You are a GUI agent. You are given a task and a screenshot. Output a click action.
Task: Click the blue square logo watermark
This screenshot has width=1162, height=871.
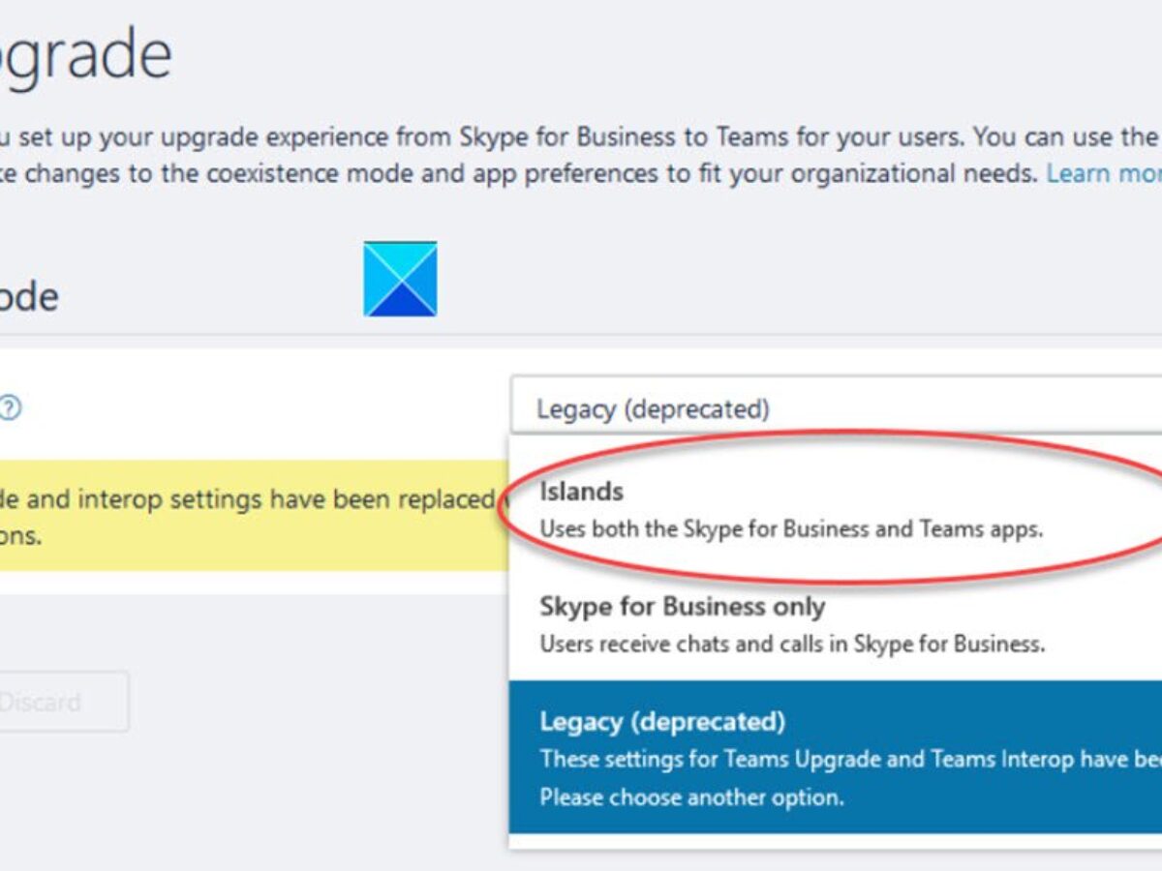tap(400, 279)
